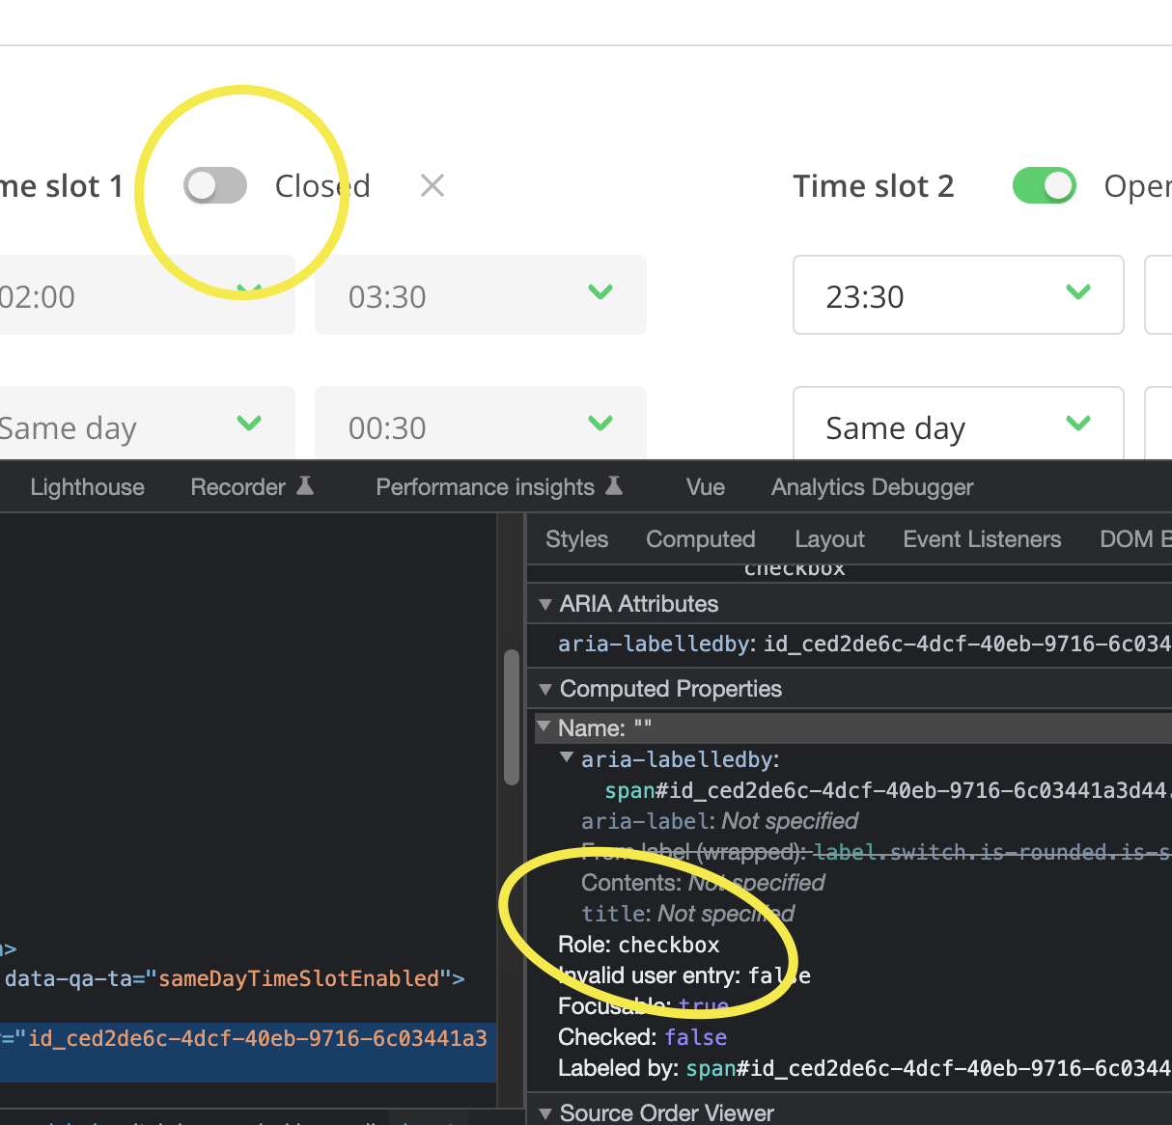The image size is (1172, 1125).
Task: Open the 23:30 dropdown under Time slot 2
Action: (x=958, y=295)
